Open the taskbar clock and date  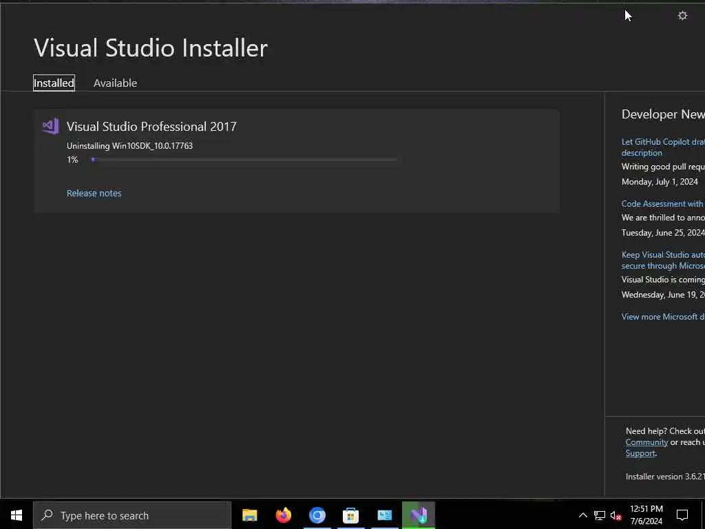tap(646, 515)
